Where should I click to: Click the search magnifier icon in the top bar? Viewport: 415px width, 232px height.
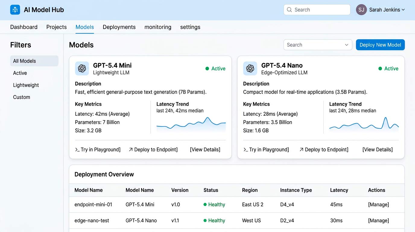289,10
